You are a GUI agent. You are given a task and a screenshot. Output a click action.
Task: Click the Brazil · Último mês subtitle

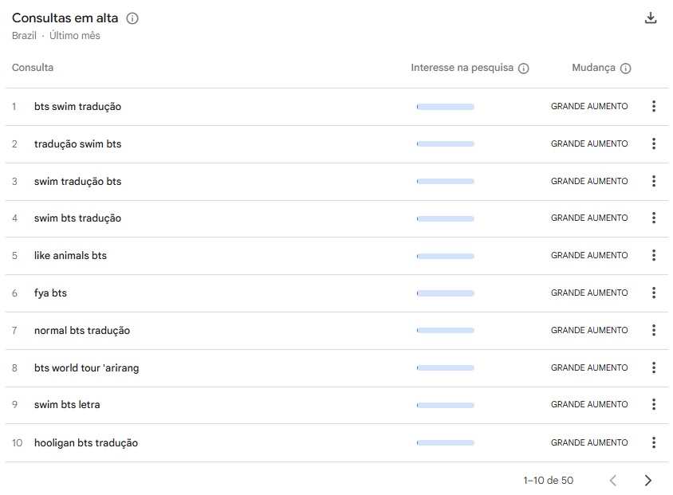coord(56,36)
